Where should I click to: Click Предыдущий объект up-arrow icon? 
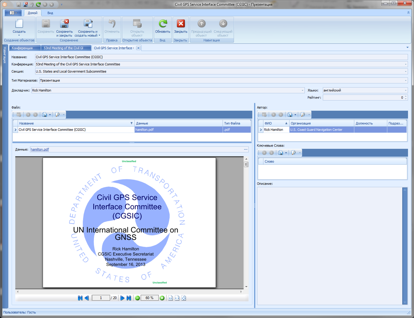coord(201,24)
